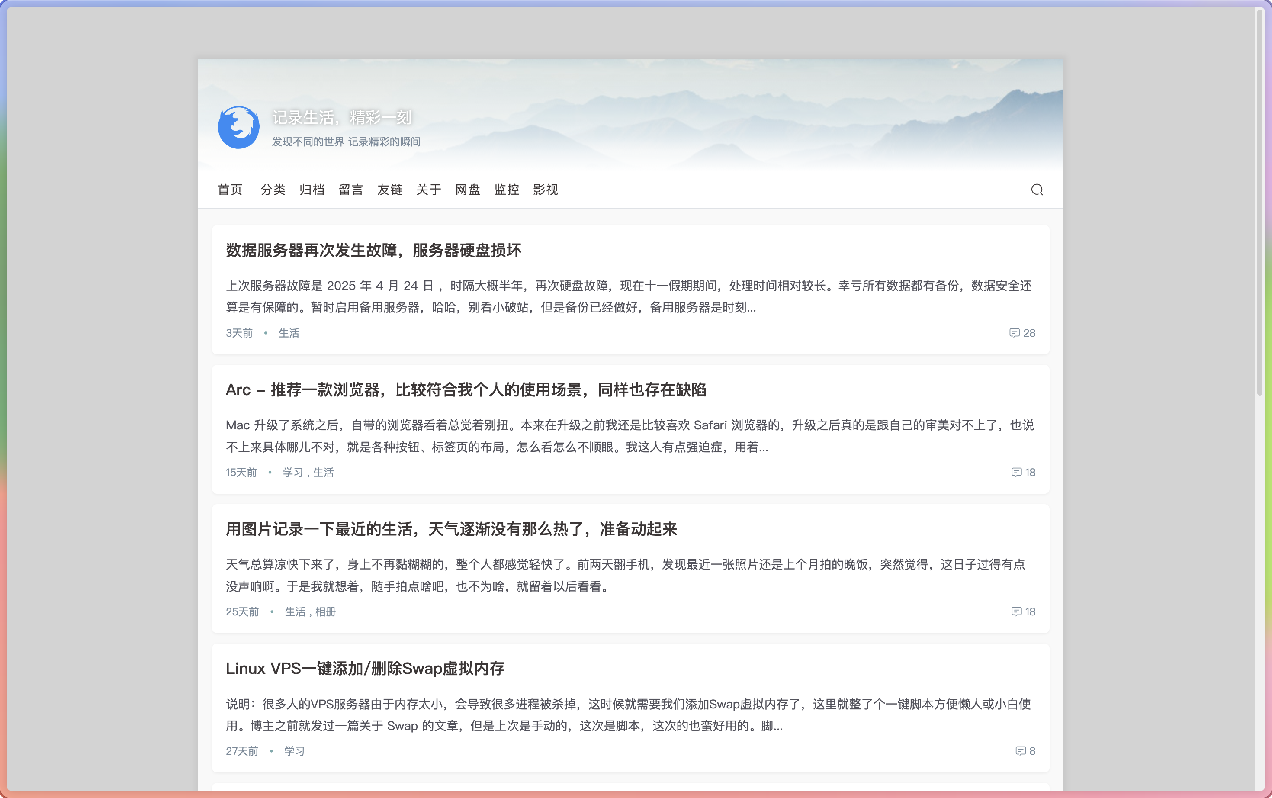This screenshot has width=1272, height=798.
Task: Click the 相册 category tag
Action: 325,611
